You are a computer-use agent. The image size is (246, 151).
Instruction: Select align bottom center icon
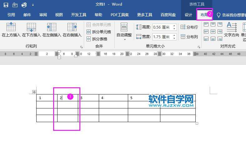tap(213, 39)
